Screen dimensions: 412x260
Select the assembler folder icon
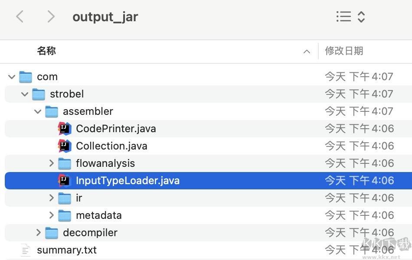pyautogui.click(x=52, y=112)
